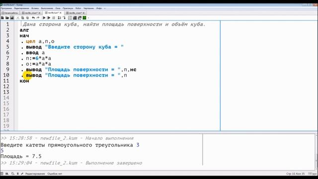Click the checkered icon left of green icon
Image resolution: width=318 pixels, height=179 pixels.
[x=79, y=18]
